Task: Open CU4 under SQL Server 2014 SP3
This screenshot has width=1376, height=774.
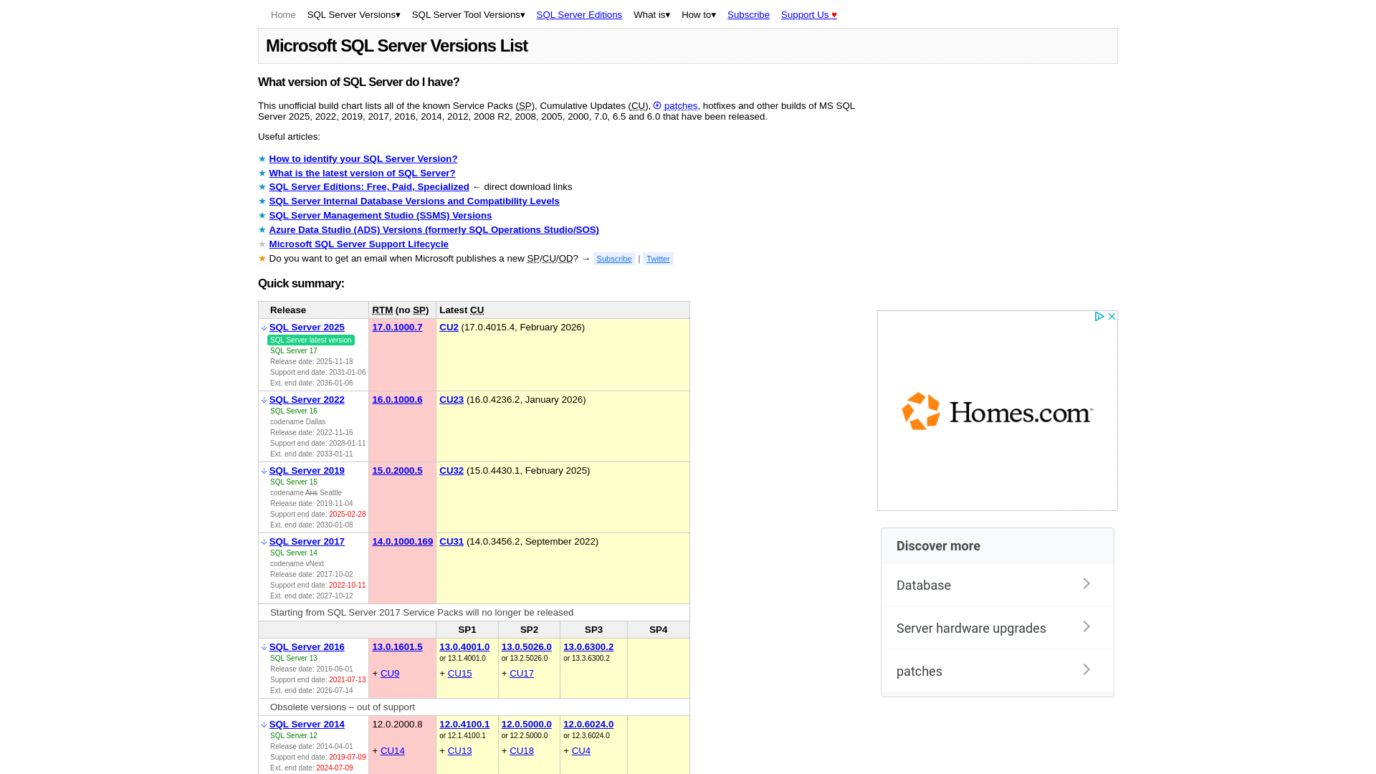Action: click(x=581, y=751)
